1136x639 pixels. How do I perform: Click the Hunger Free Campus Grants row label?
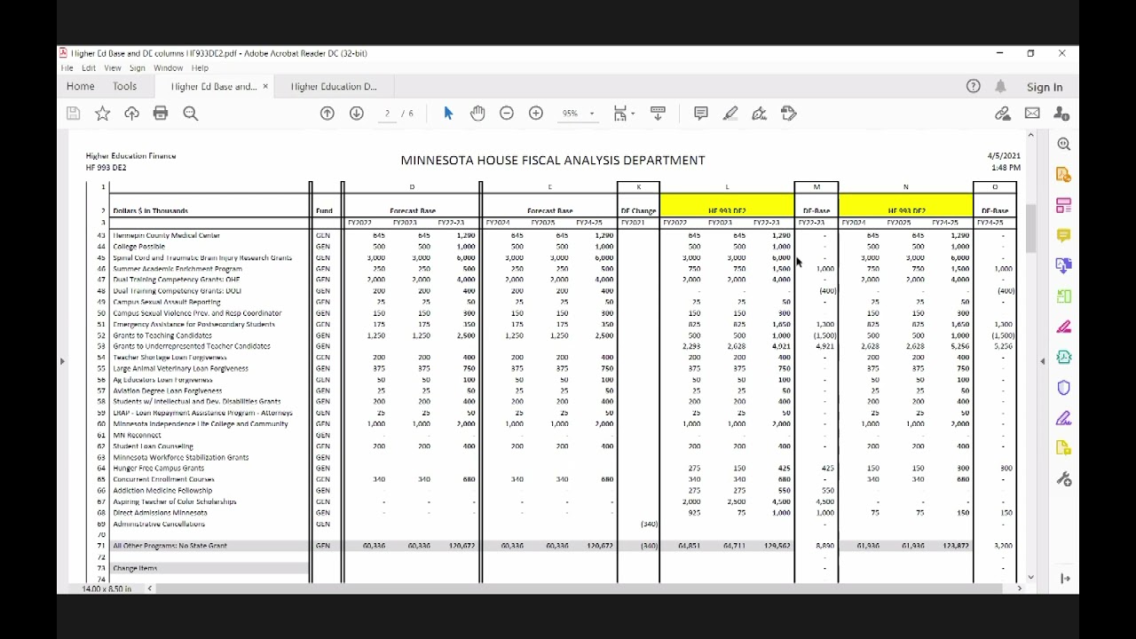point(158,469)
